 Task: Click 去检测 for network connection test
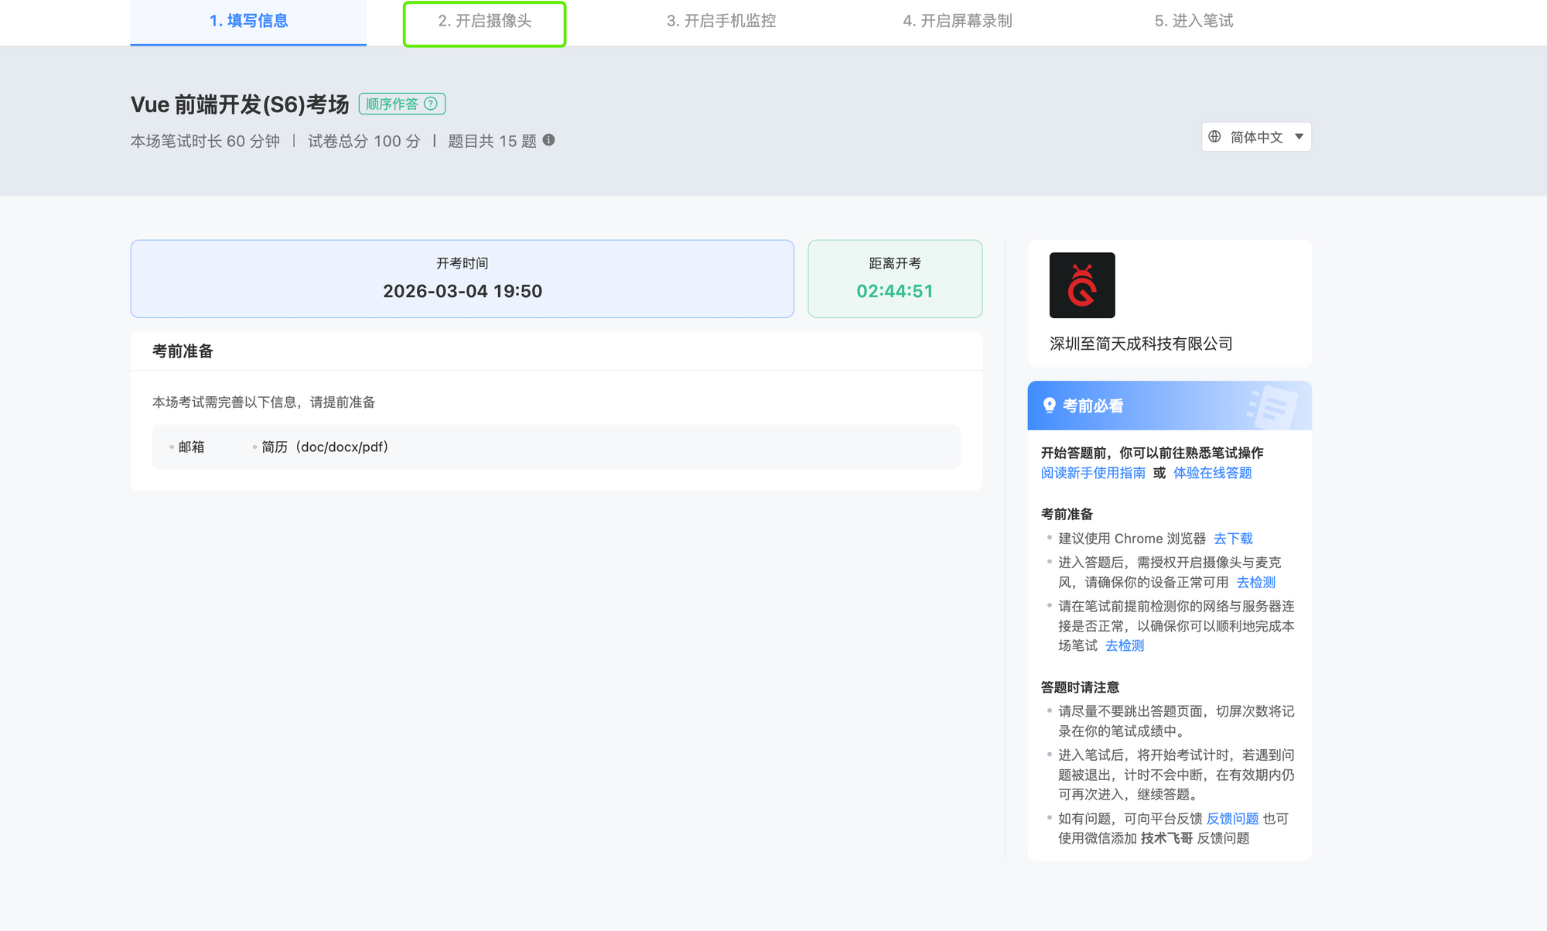(x=1124, y=645)
